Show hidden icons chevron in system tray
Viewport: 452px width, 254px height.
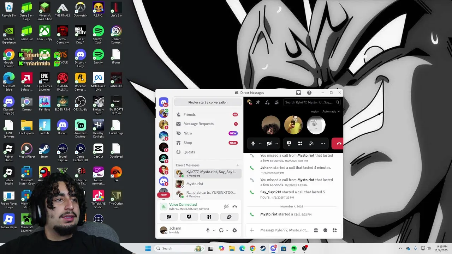pos(400,248)
